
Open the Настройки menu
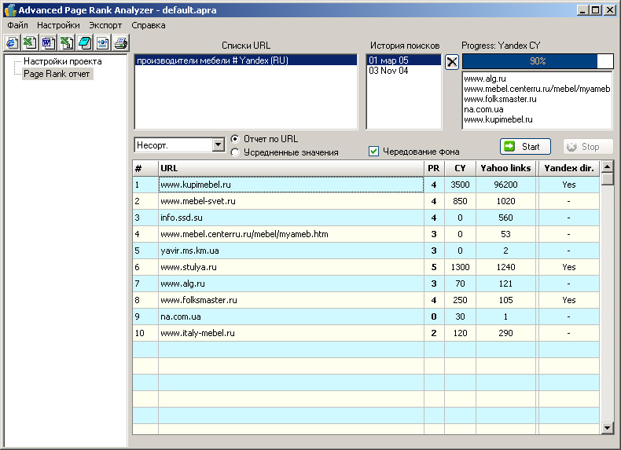coord(58,25)
